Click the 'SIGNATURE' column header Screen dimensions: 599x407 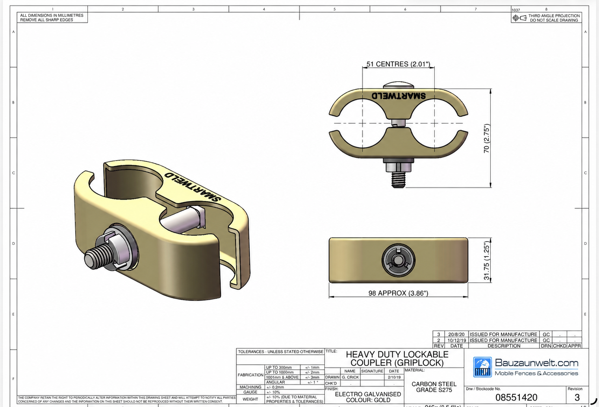(372, 371)
